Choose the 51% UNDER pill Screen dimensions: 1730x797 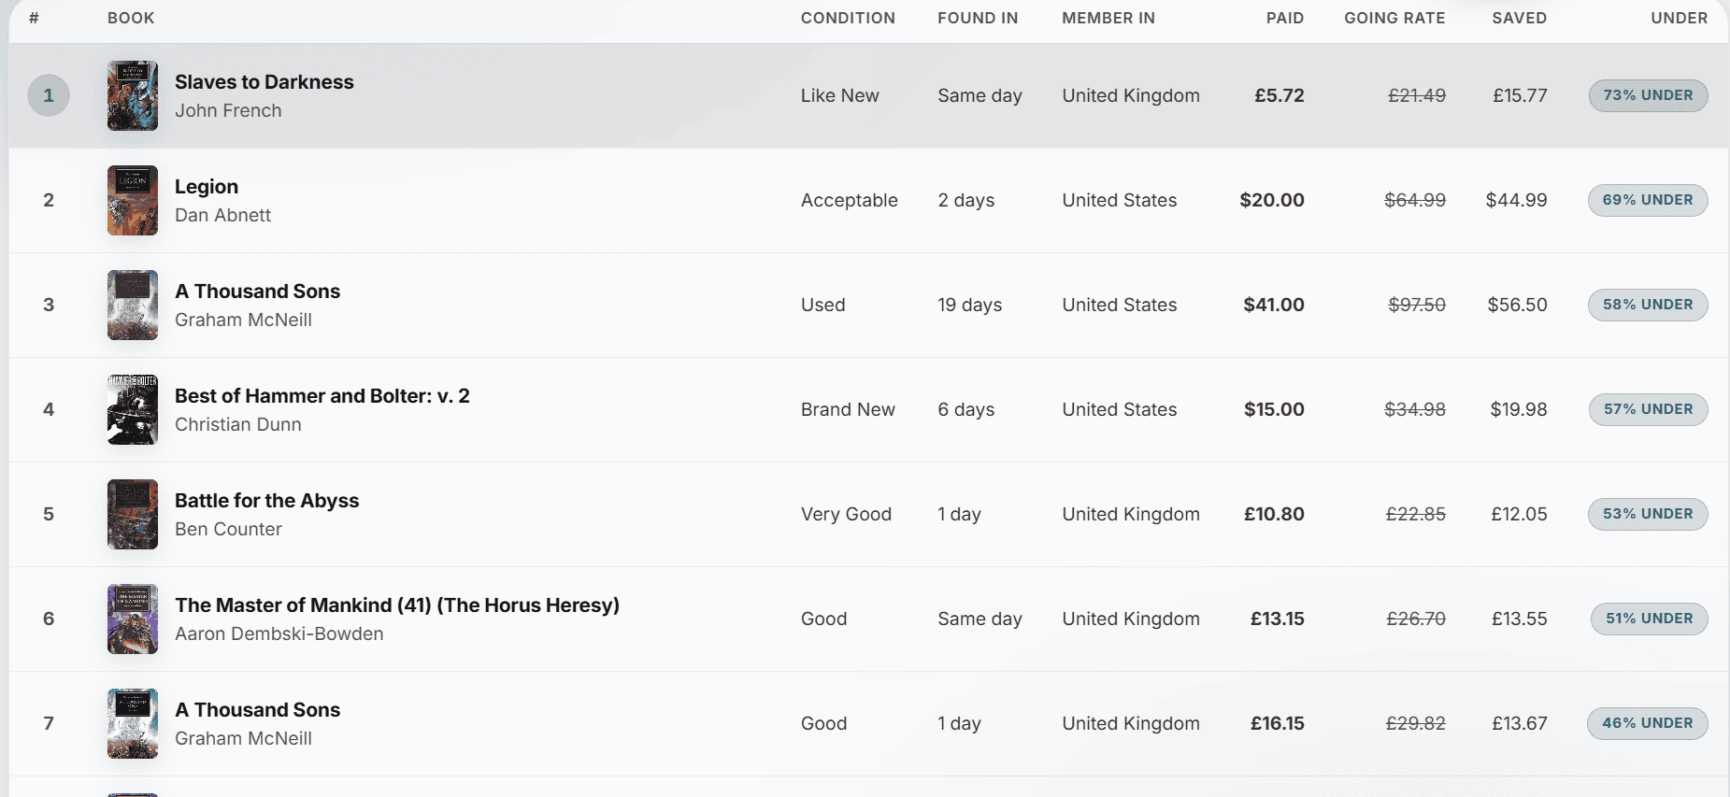[x=1649, y=619]
